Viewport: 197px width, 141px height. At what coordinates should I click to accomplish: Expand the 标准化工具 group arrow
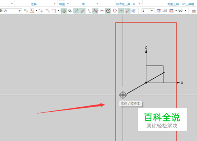[139, 4]
